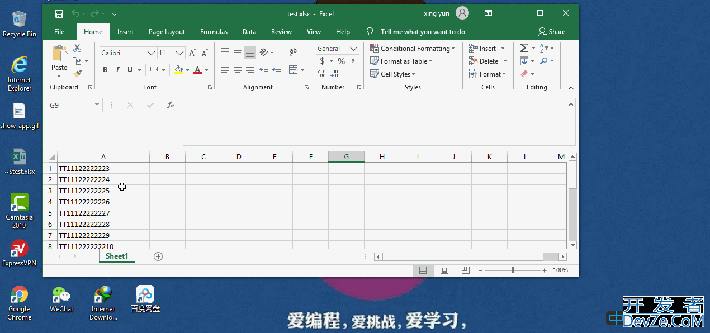This screenshot has width=710, height=333.
Task: Click Increase Decimal icon
Action: point(322,74)
